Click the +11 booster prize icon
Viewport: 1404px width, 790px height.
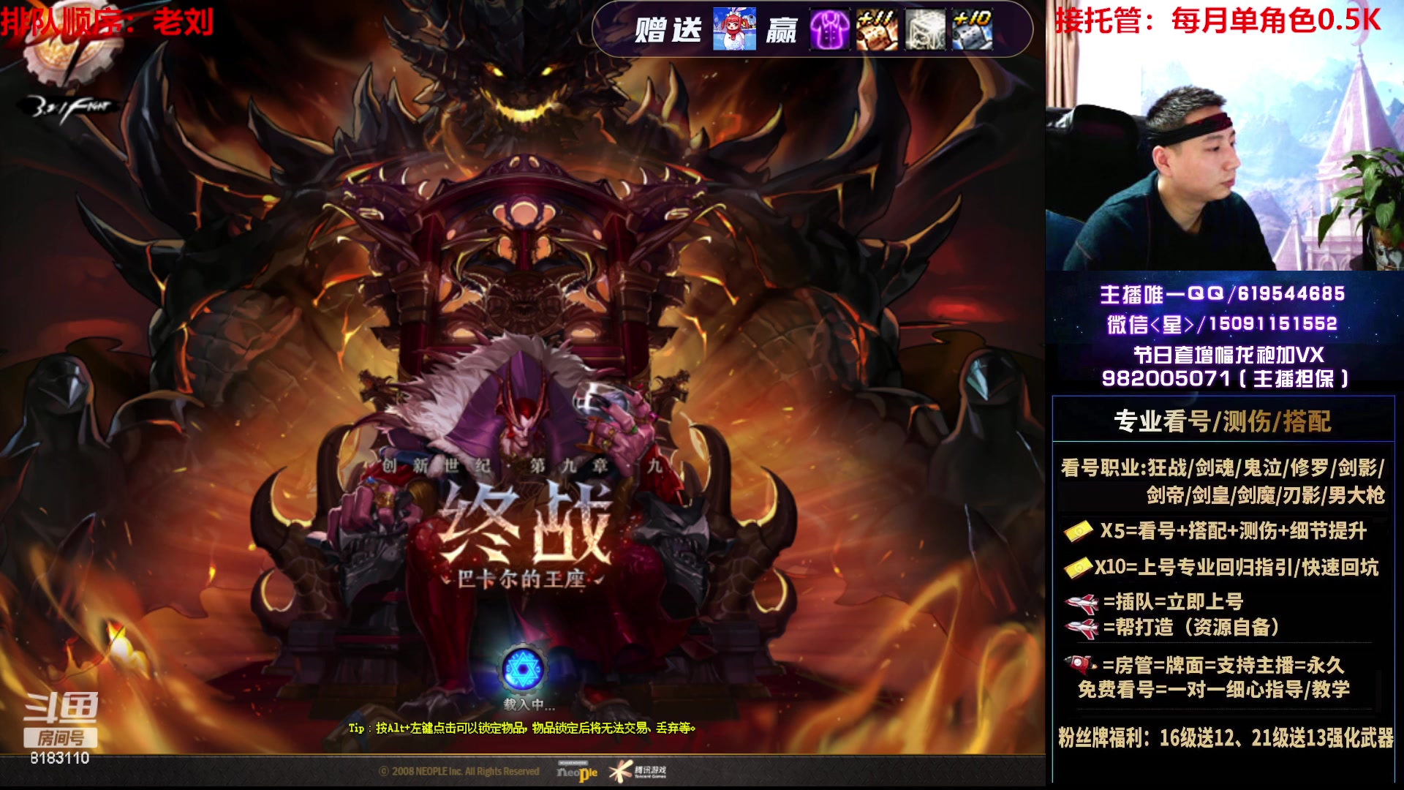tap(877, 29)
